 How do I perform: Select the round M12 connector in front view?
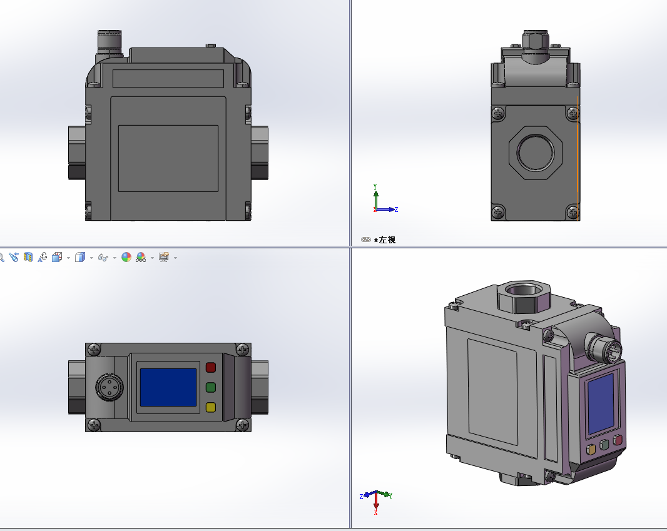coord(109,387)
